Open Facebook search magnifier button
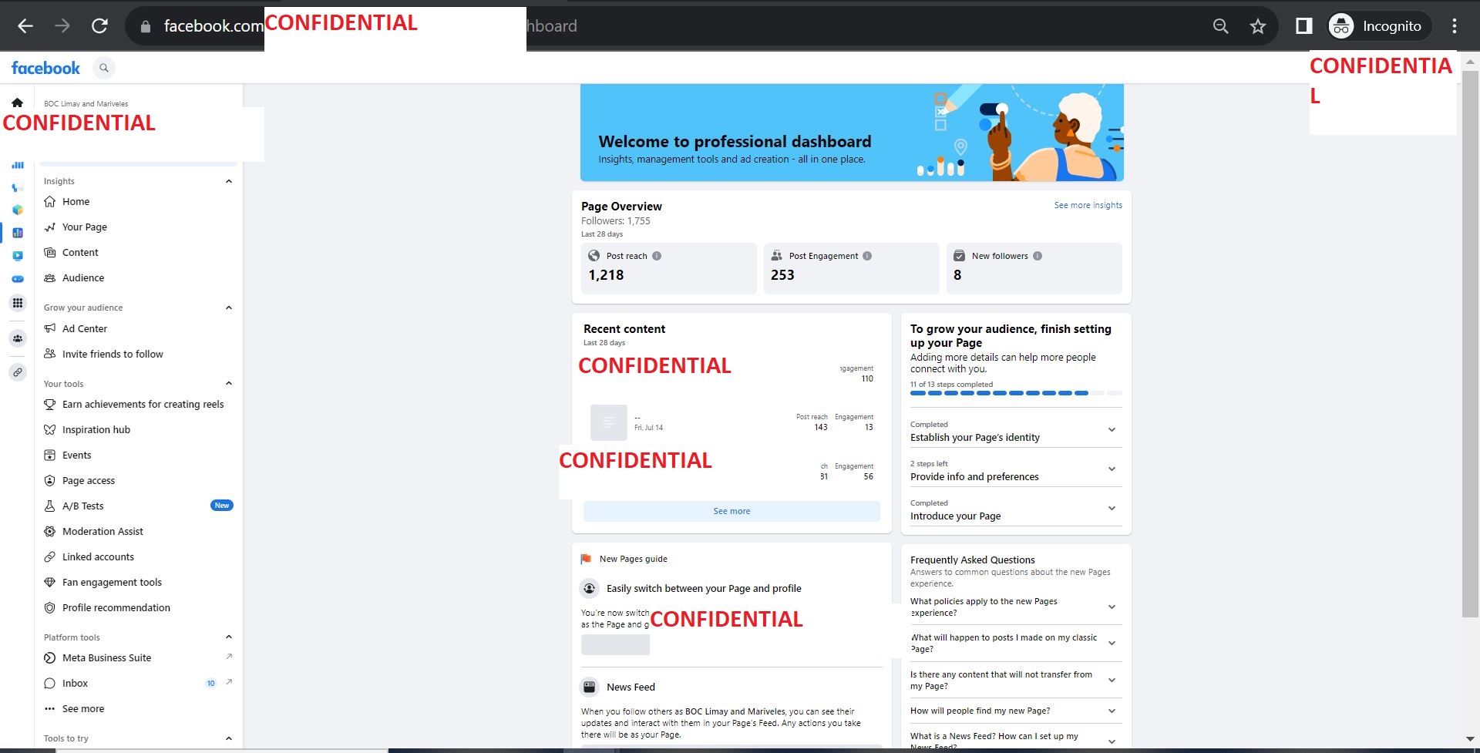 pos(104,68)
